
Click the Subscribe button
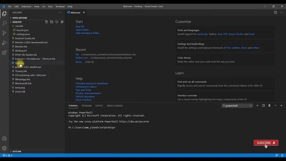[x=266, y=143]
